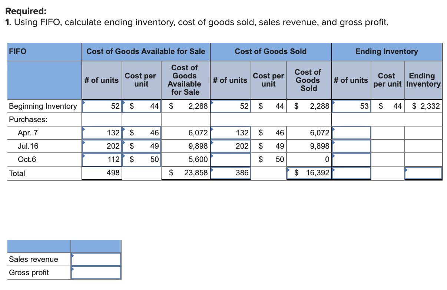The width and height of the screenshot is (447, 290).
Task: Click total Cost of Goods Sold cell $16,392
Action: point(309,173)
